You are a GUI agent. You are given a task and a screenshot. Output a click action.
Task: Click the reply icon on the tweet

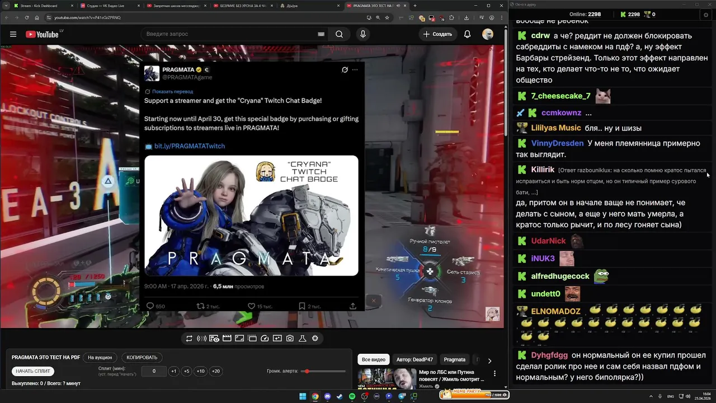[x=150, y=306]
